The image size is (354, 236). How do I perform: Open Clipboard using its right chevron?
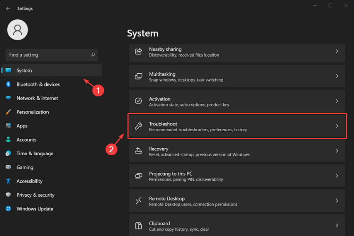point(337,226)
